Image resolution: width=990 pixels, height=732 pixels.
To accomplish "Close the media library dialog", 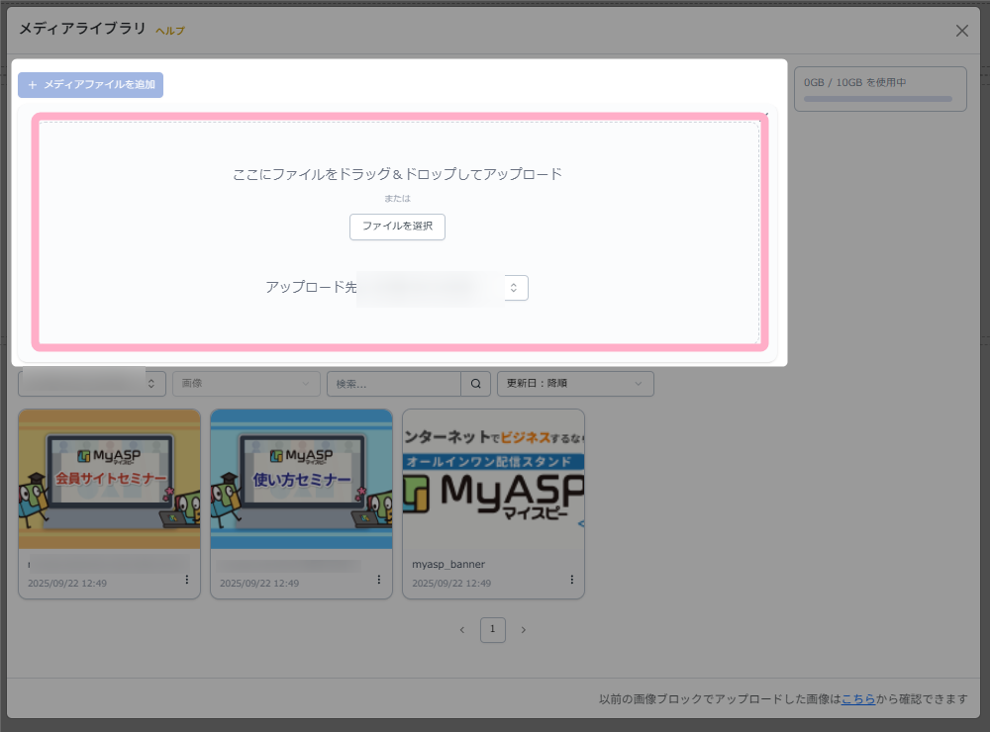I will [x=961, y=31].
